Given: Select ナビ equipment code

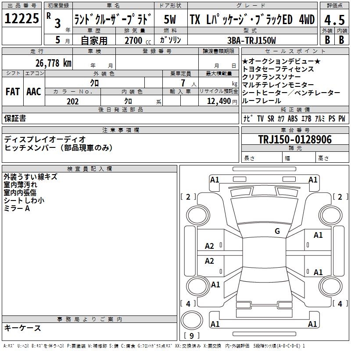Looking at the screenshot, I should coord(248,118).
